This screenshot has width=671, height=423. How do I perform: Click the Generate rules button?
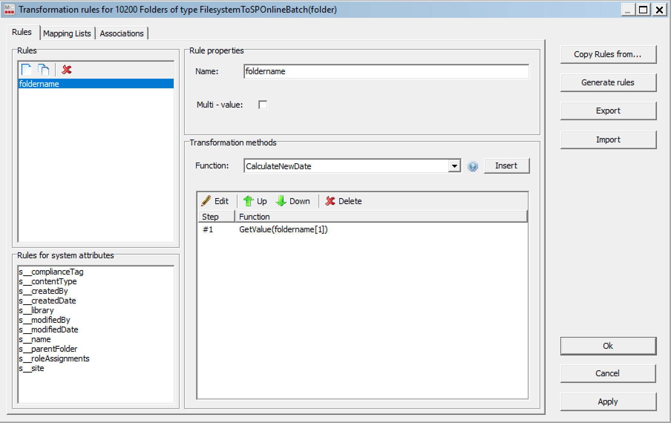[x=608, y=82]
